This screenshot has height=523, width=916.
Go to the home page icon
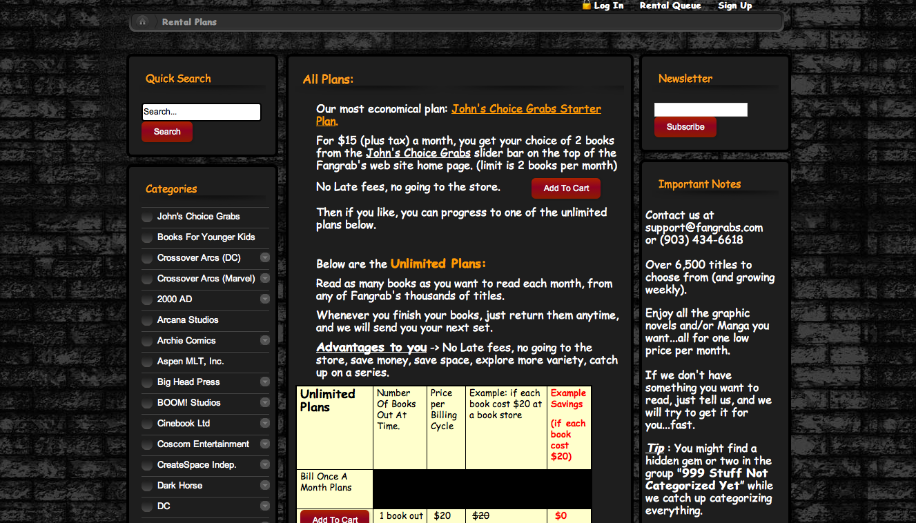(142, 21)
